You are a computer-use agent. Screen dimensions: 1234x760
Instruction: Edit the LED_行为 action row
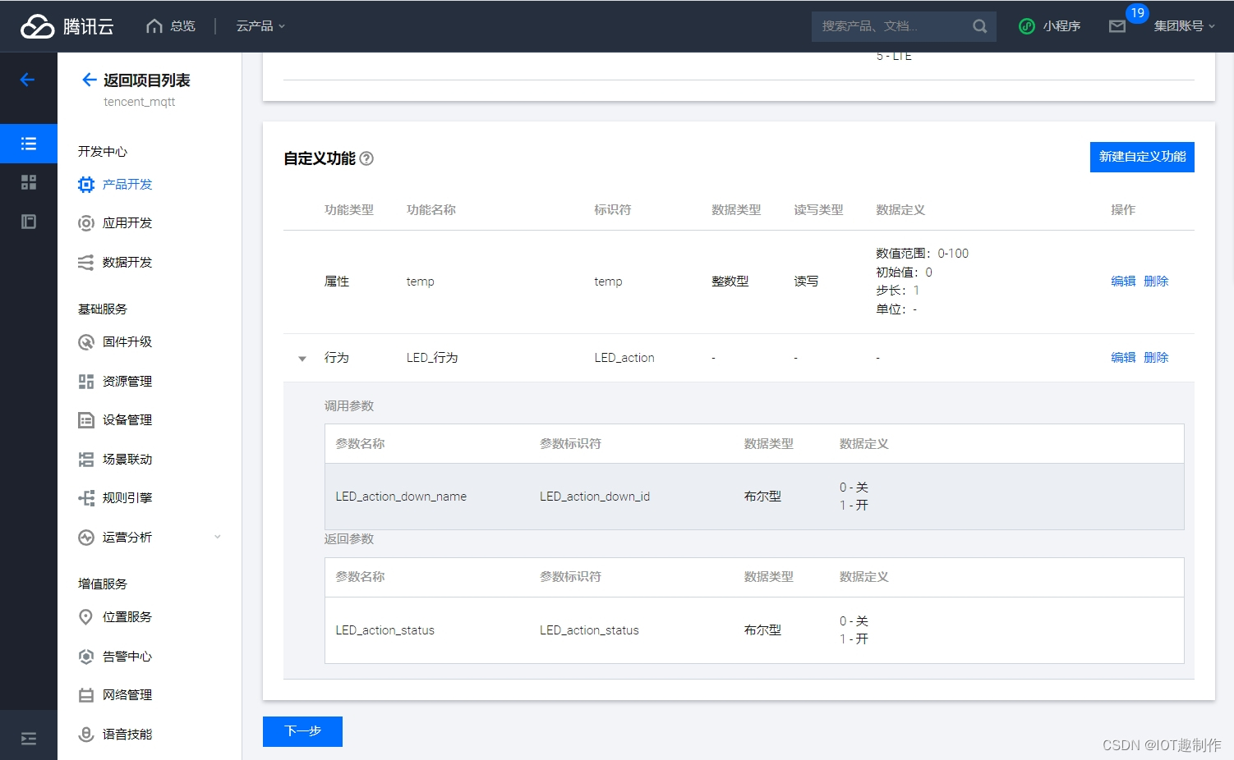point(1123,358)
